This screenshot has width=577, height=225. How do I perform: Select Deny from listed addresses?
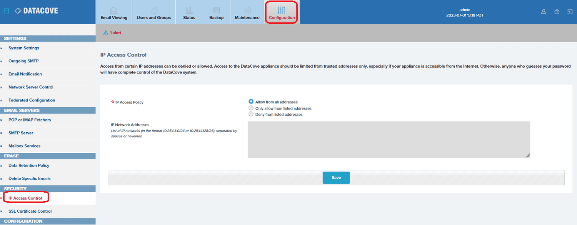coord(251,114)
